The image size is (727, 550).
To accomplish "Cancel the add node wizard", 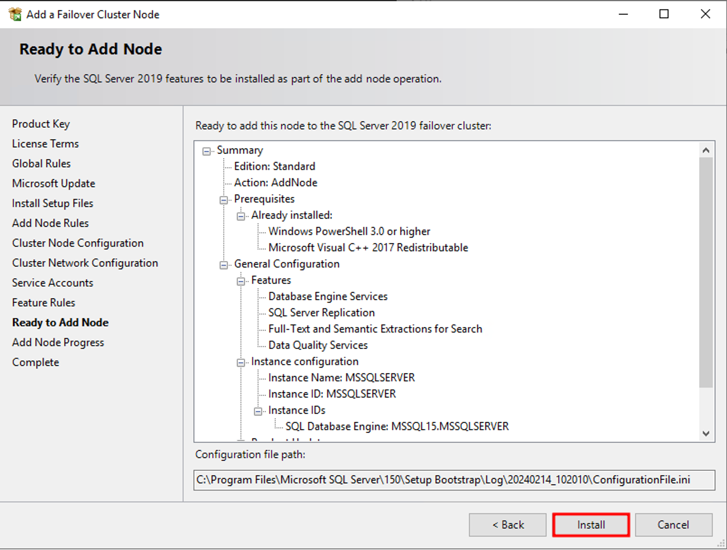I will [673, 525].
